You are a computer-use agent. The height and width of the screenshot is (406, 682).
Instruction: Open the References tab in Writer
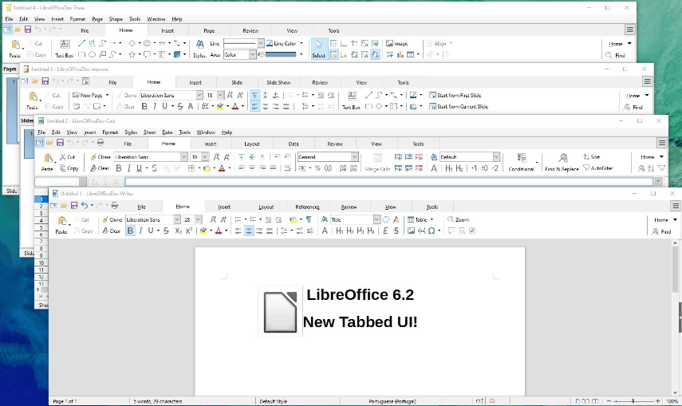[x=308, y=207]
